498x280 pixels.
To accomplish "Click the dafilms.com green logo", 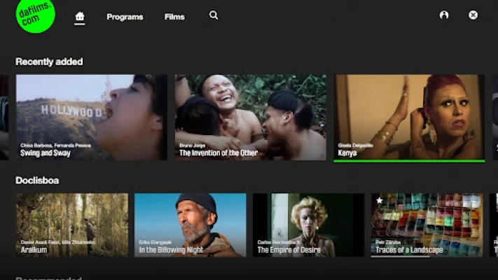I will point(35,15).
